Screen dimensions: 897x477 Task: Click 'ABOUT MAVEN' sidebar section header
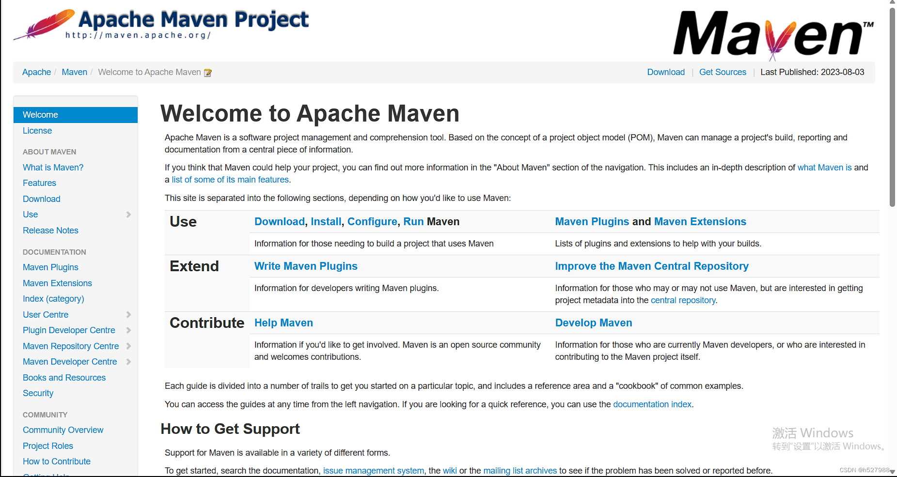click(x=49, y=152)
